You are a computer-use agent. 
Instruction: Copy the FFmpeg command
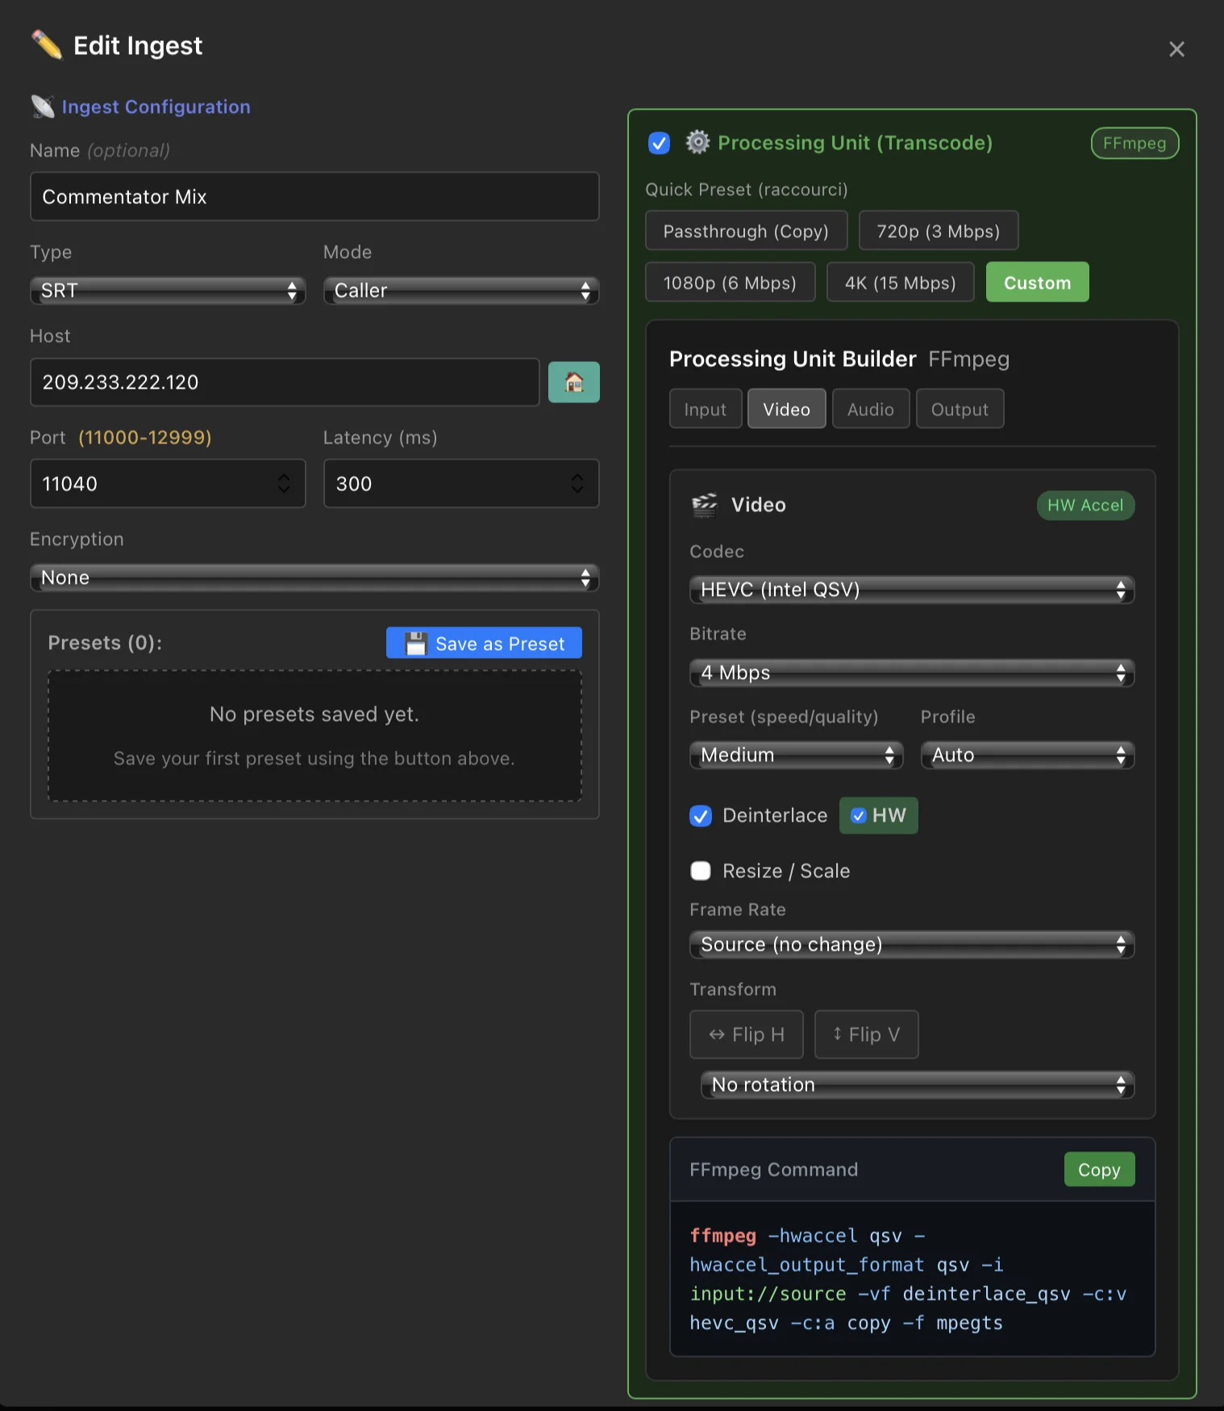[1100, 1170]
